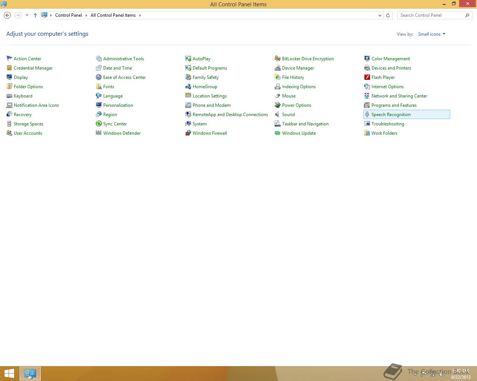Select Control Panel in the breadcrumb

pyautogui.click(x=69, y=15)
